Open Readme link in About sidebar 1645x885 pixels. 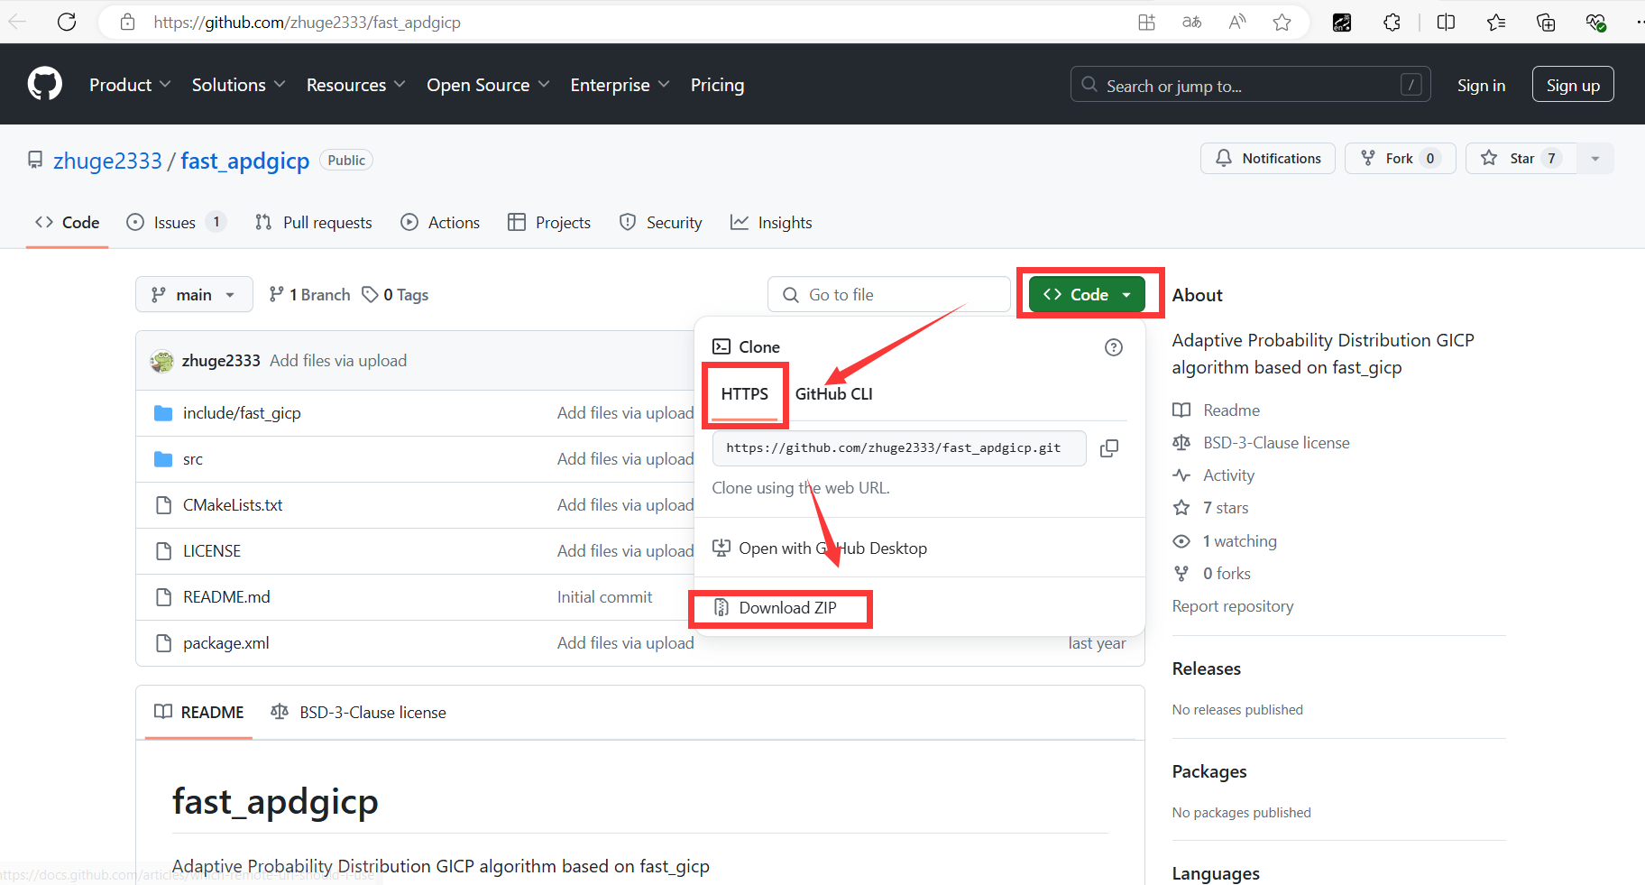1217,410
